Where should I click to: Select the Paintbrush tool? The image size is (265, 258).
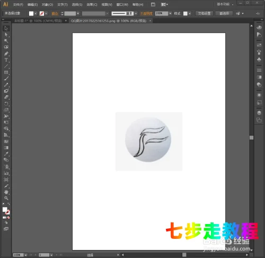click(6, 79)
